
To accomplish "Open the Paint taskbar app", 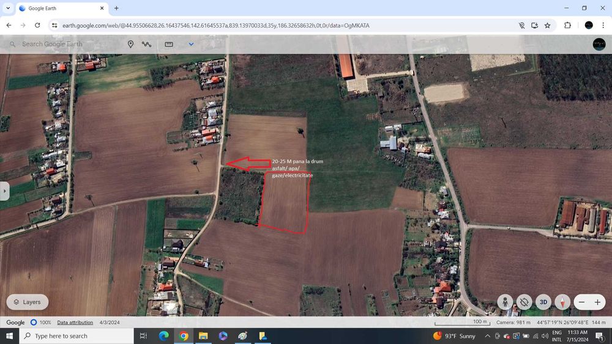I will 243,336.
